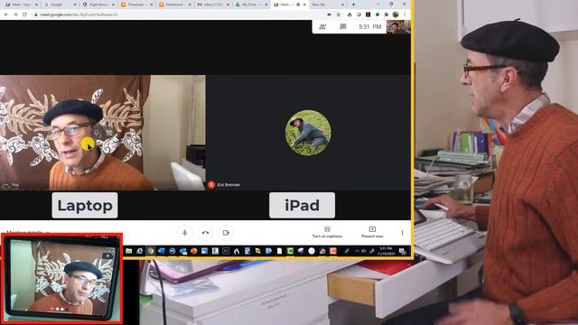Hang up with the red phone button
The width and height of the screenshot is (578, 325).
pyautogui.click(x=205, y=233)
